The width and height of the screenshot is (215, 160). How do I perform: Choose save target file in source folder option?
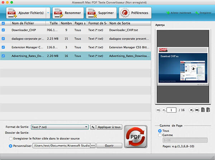[x=11, y=138]
